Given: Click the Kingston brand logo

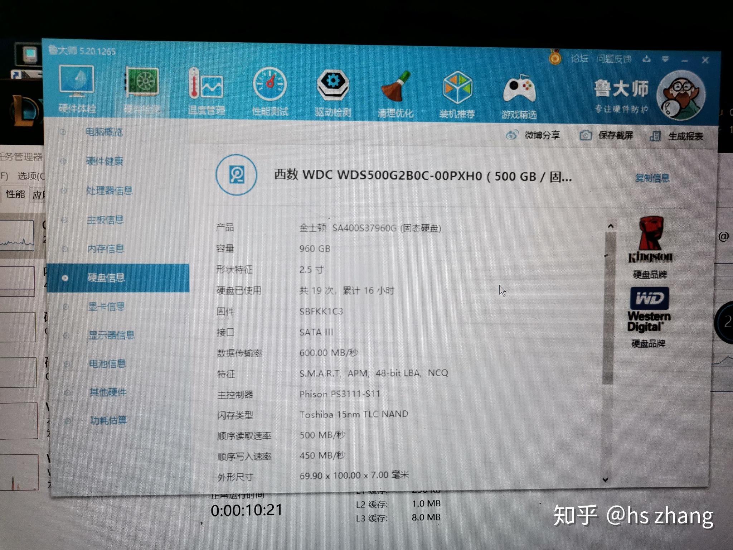Looking at the screenshot, I should (650, 239).
